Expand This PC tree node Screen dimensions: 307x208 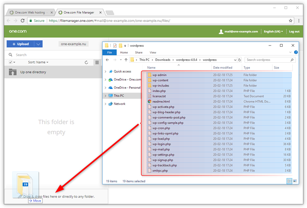[x=105, y=96]
